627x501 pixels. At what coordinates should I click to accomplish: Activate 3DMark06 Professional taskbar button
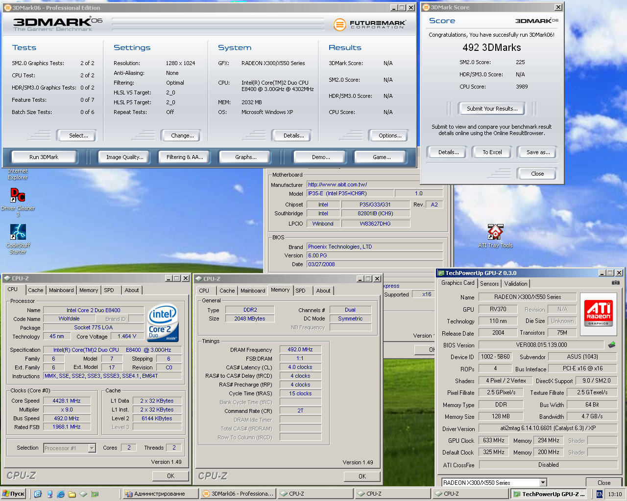coord(238,494)
